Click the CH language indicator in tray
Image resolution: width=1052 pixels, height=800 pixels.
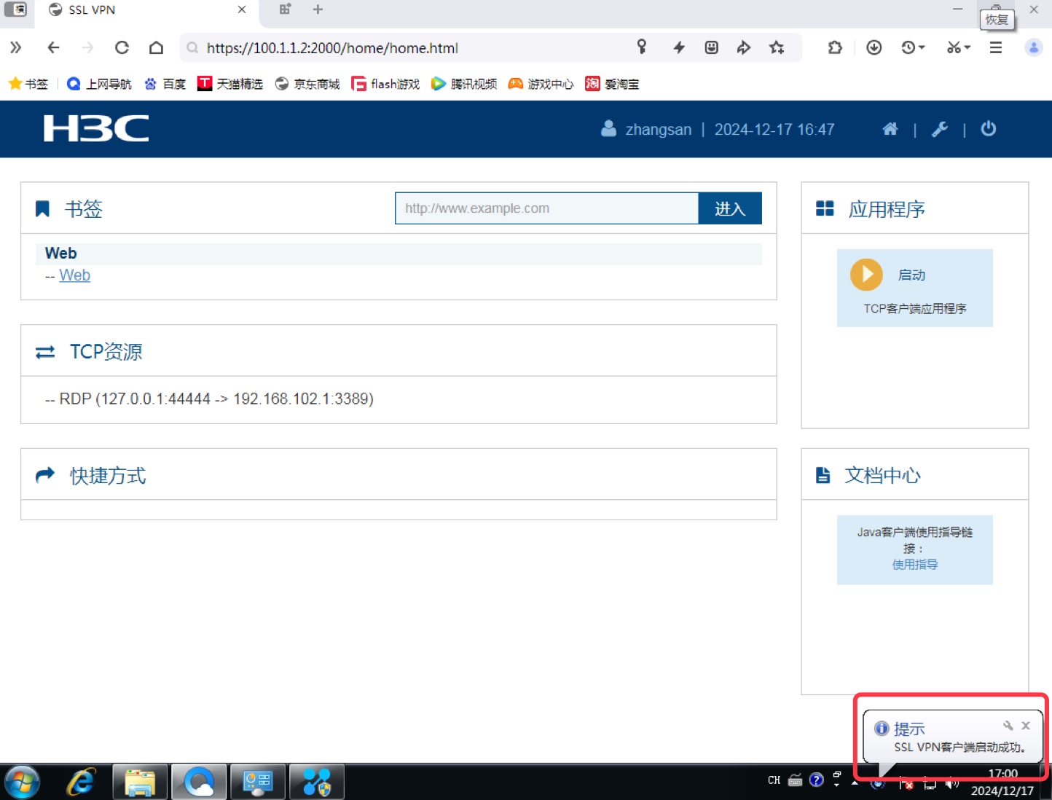click(x=774, y=780)
